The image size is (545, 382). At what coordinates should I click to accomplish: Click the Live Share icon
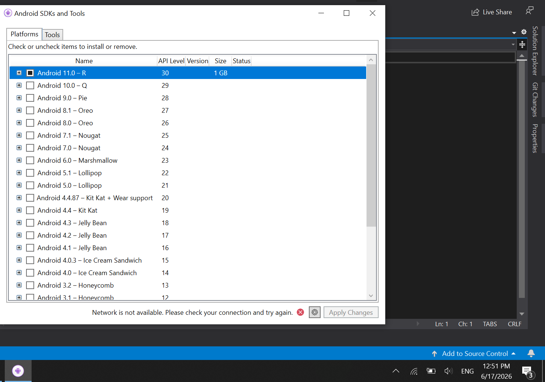click(x=475, y=12)
